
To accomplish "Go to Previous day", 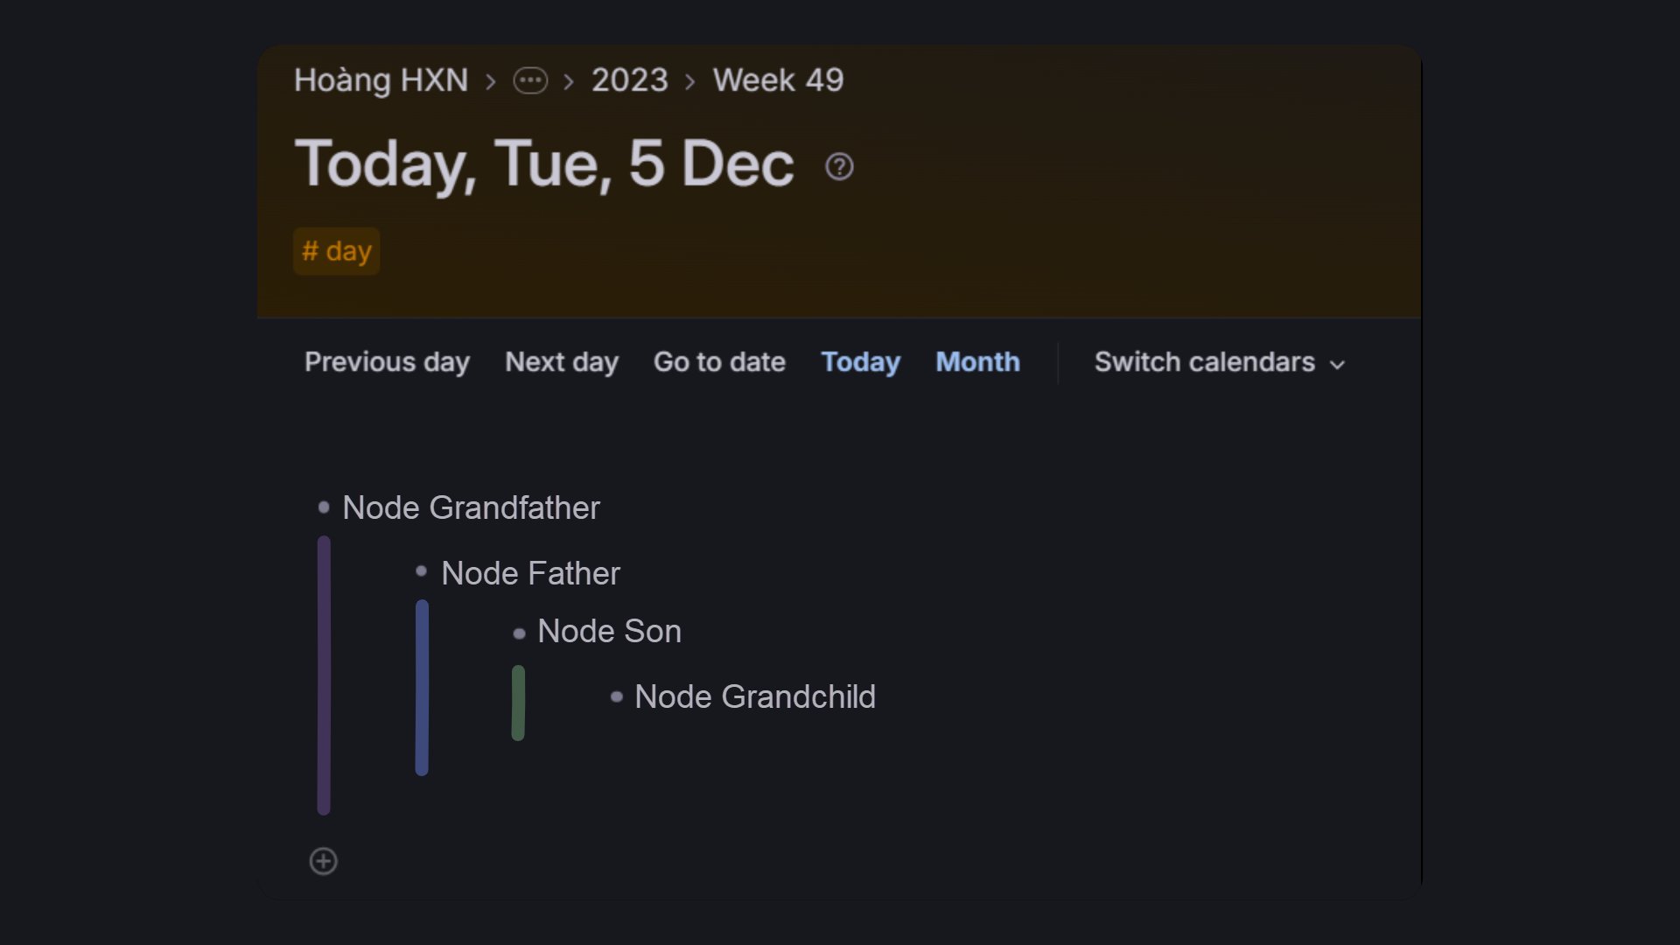I will (387, 362).
